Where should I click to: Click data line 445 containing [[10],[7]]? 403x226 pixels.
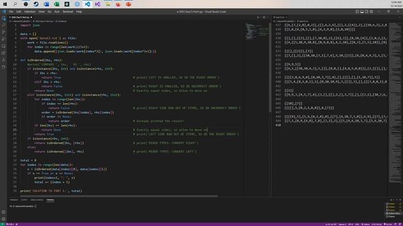tap(293, 104)
